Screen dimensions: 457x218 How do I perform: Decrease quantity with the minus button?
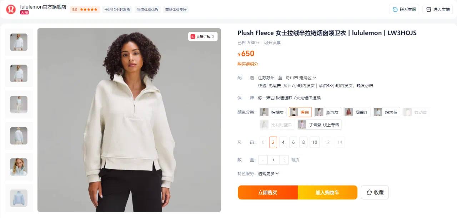tap(263, 160)
